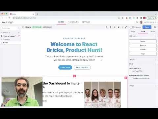Toggle the Autosave switch

click(132, 27)
